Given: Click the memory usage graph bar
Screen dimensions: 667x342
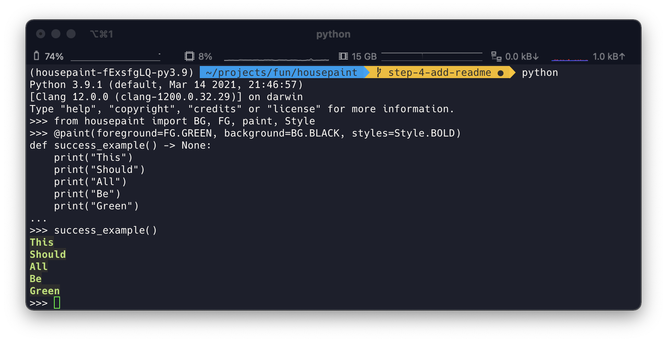Looking at the screenshot, I should 431,56.
